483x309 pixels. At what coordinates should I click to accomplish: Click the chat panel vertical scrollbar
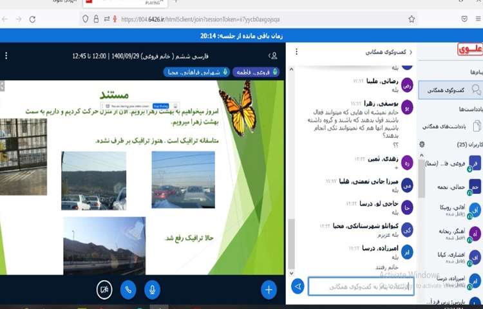coord(291,243)
